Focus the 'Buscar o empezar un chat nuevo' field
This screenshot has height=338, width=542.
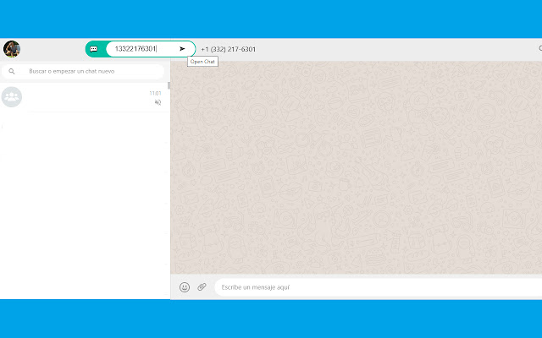point(83,71)
